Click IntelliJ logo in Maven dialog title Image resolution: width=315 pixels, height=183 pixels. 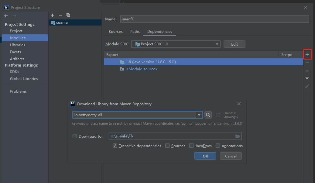[73, 104]
